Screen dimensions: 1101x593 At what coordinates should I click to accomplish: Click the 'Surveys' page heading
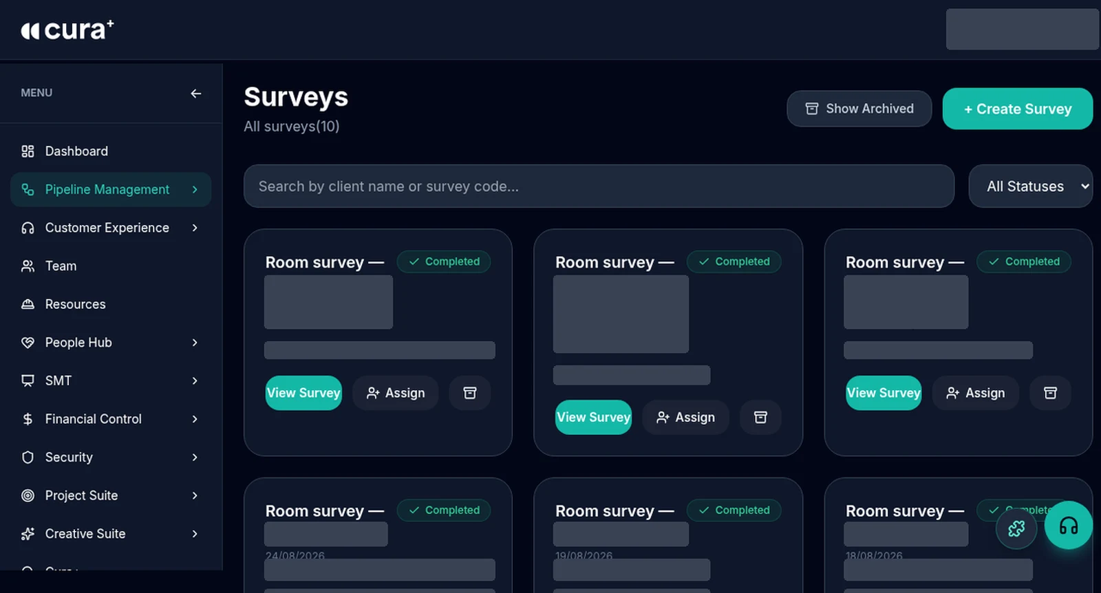point(296,97)
